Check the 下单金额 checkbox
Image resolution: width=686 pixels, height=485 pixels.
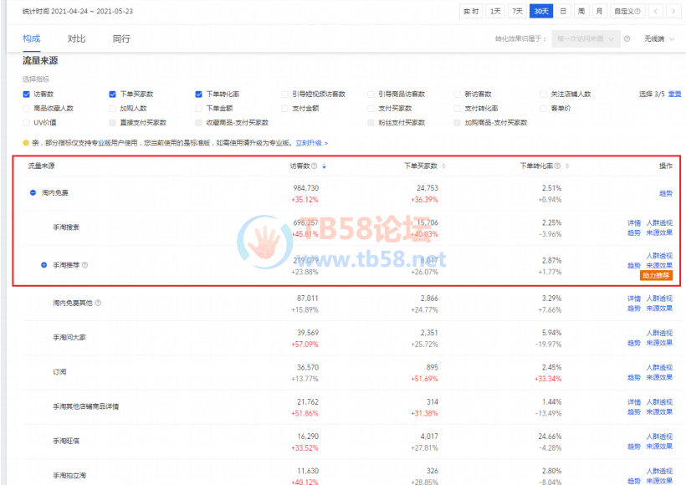[198, 109]
